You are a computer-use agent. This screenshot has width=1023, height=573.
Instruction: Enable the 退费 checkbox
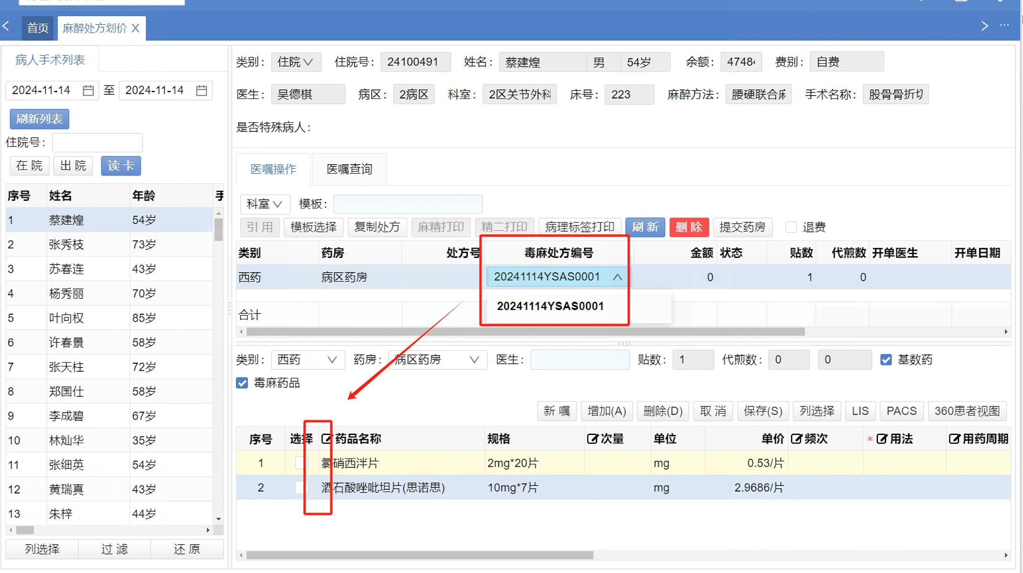coord(791,227)
